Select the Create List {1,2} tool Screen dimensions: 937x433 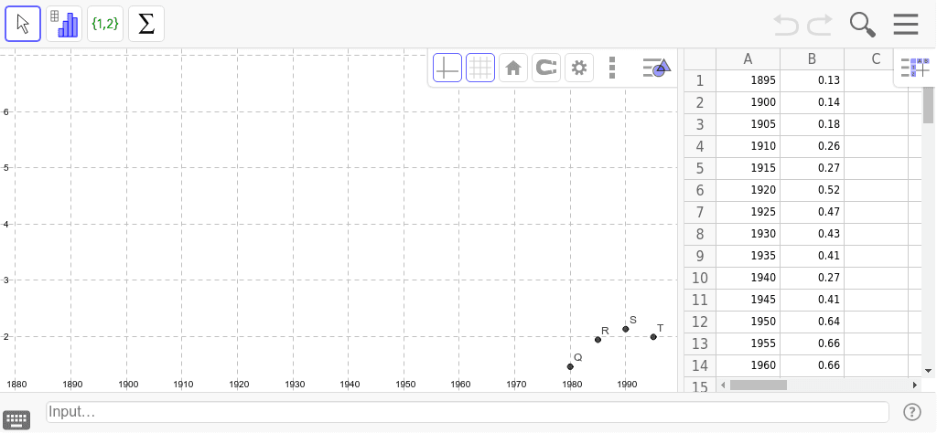pos(105,24)
